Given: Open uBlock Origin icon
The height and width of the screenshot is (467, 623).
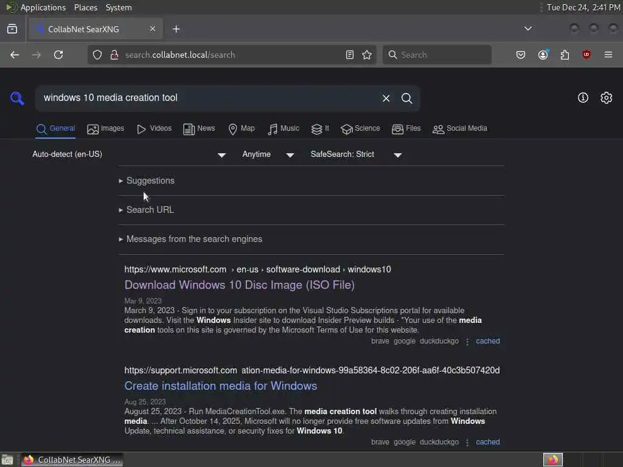Looking at the screenshot, I should (x=586, y=55).
